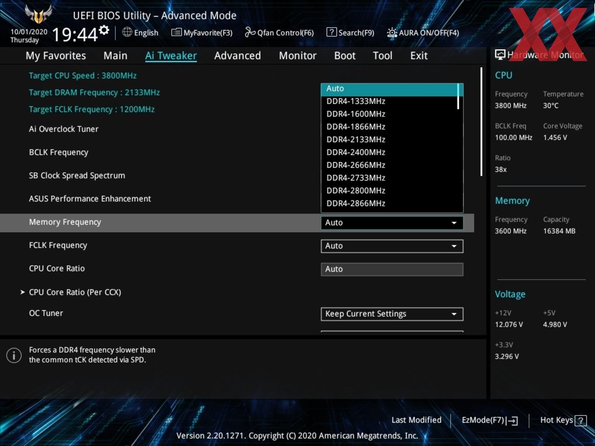Open Qfan Control(F6) fan icon
This screenshot has height=446, width=595.
(250, 32)
